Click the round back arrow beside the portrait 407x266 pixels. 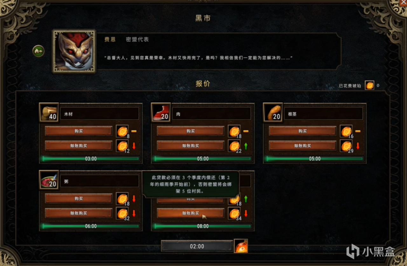pos(38,51)
